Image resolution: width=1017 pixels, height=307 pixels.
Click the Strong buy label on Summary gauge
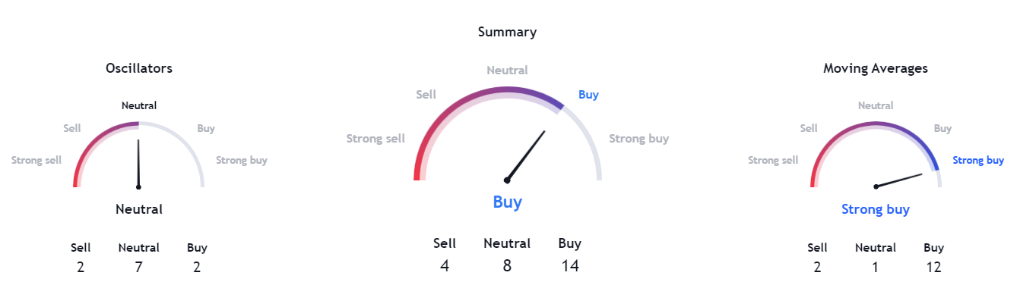[639, 139]
